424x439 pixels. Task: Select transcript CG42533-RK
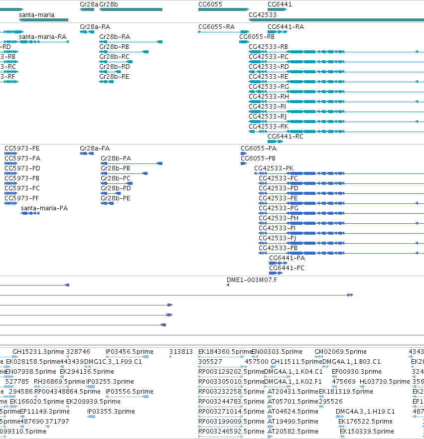[269, 127]
